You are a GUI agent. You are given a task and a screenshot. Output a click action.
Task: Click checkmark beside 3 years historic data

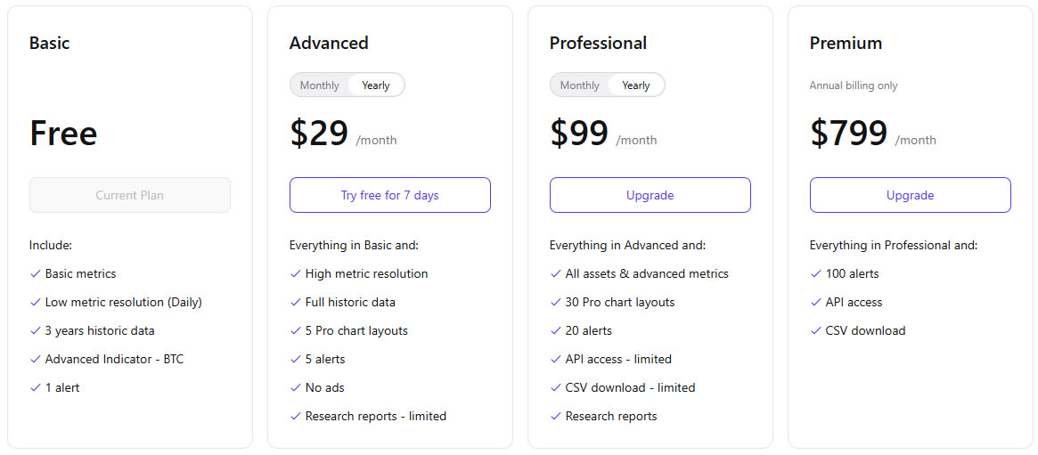[x=36, y=330]
